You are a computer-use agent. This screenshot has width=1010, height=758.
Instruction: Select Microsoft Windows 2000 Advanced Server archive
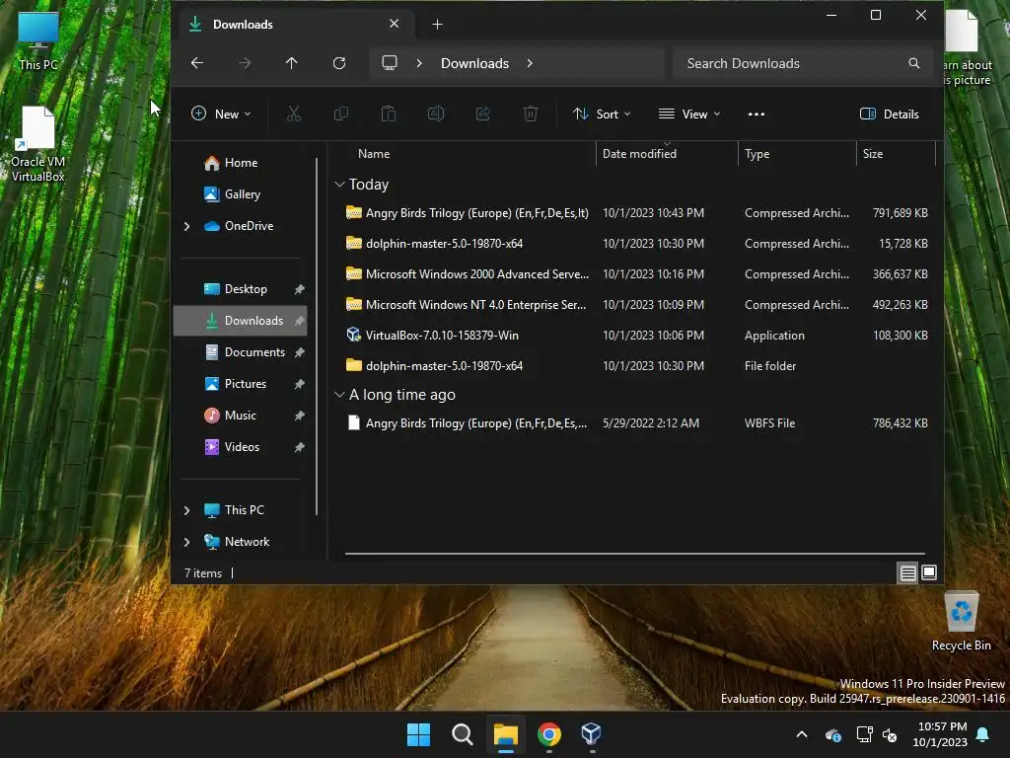636,274
